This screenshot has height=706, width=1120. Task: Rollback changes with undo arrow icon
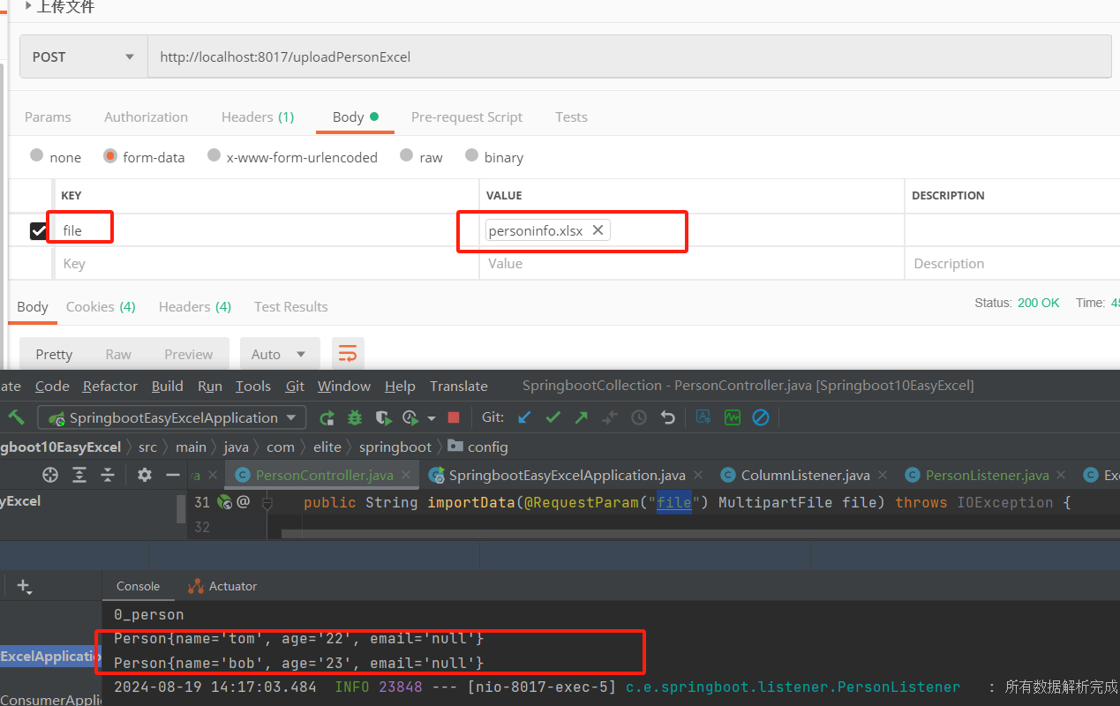point(668,417)
